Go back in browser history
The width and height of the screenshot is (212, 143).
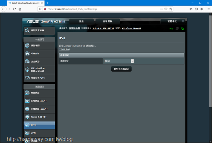4,9
